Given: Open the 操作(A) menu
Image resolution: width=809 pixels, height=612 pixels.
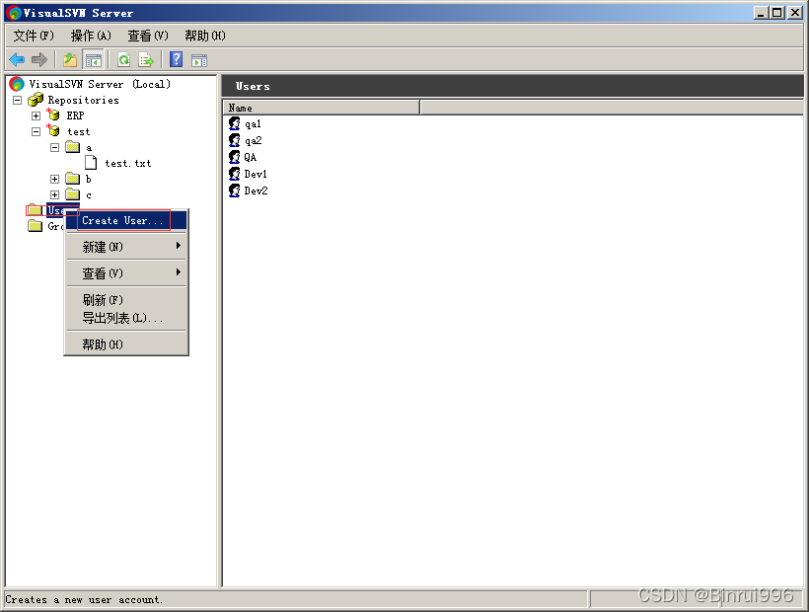Looking at the screenshot, I should (91, 36).
